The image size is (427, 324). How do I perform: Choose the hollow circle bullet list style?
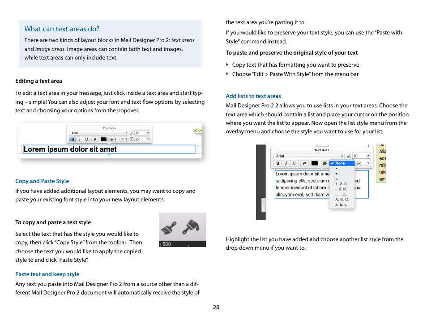342,179
